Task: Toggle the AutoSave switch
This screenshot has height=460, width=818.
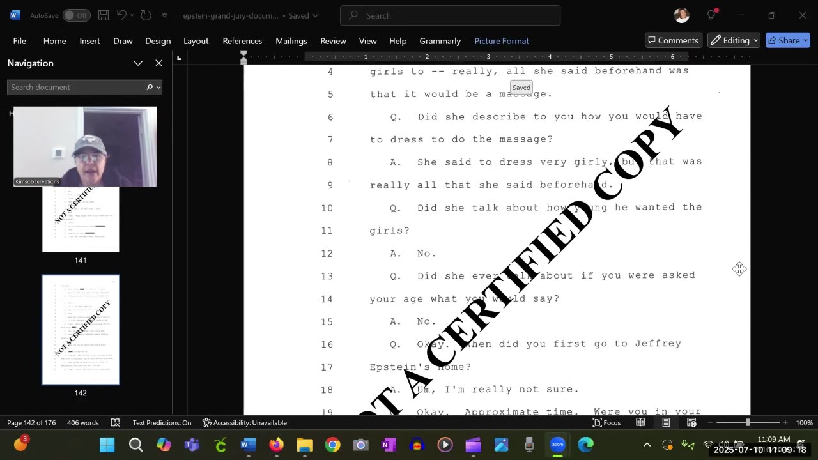Action: click(x=76, y=15)
